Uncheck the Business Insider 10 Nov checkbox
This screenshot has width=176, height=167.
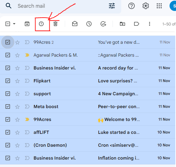coord(8,158)
